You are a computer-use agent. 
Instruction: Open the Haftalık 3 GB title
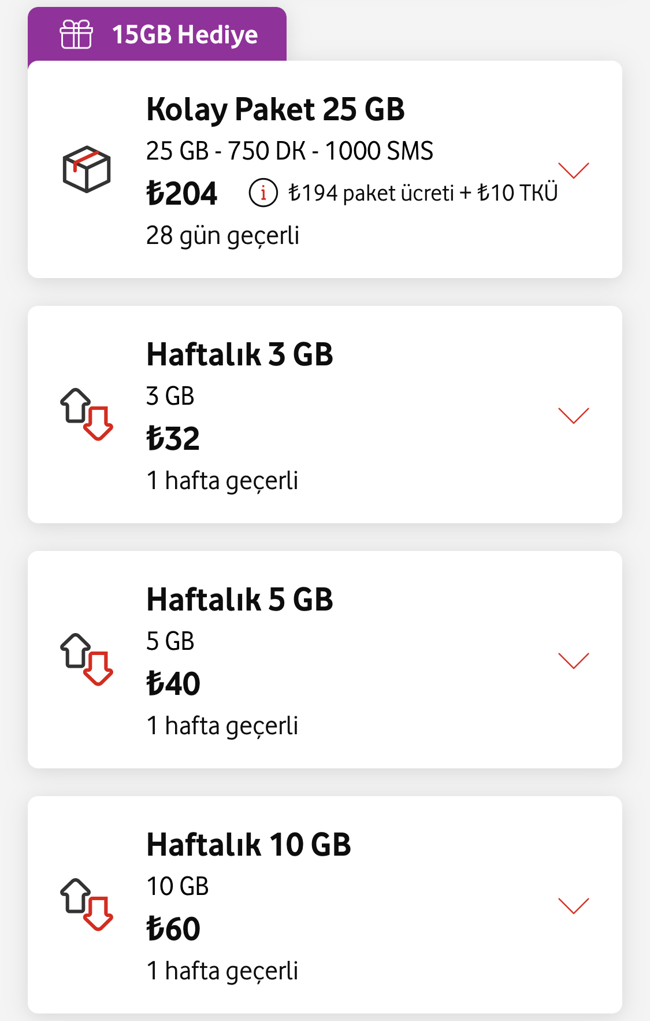click(x=240, y=354)
